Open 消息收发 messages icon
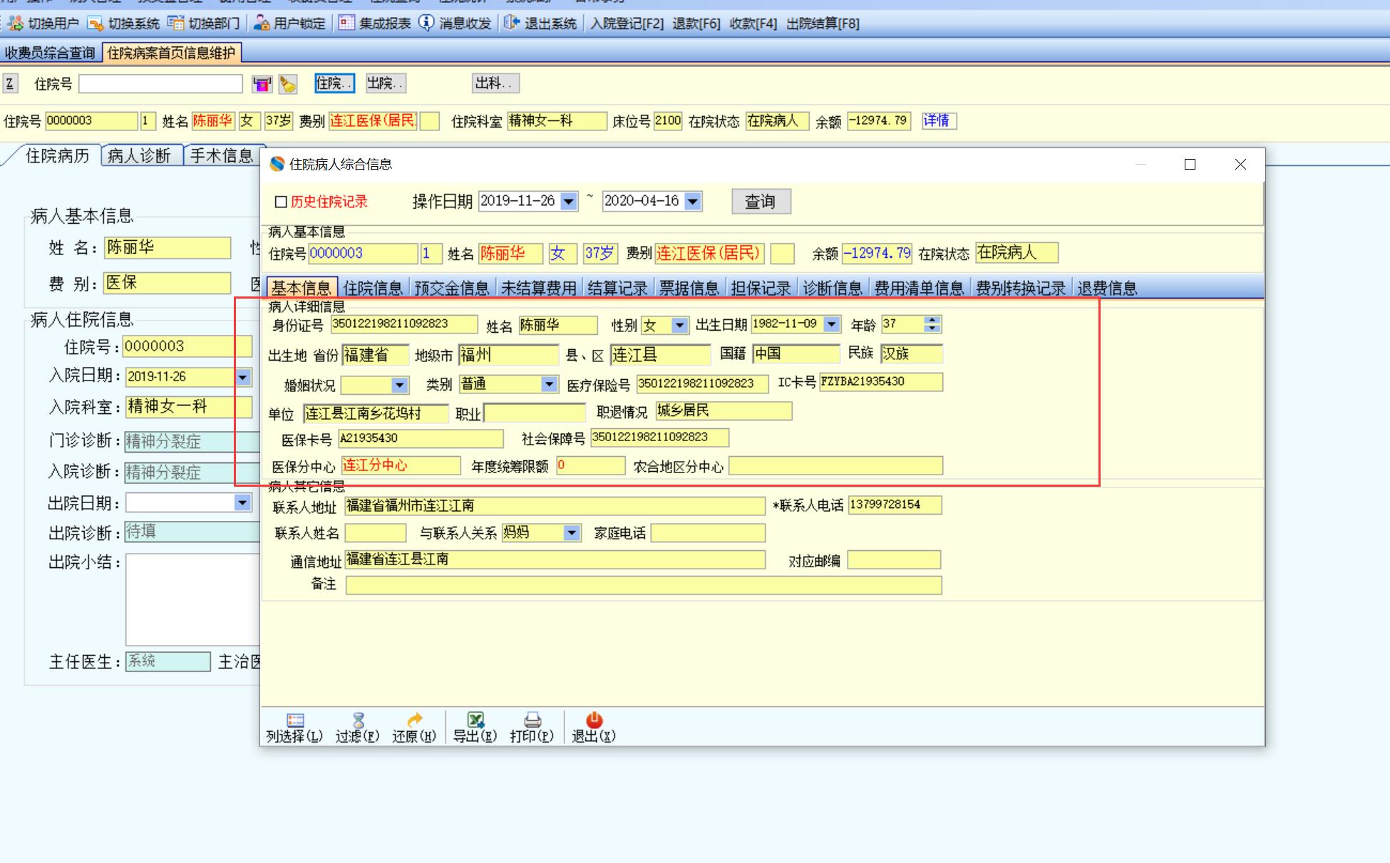 (426, 23)
